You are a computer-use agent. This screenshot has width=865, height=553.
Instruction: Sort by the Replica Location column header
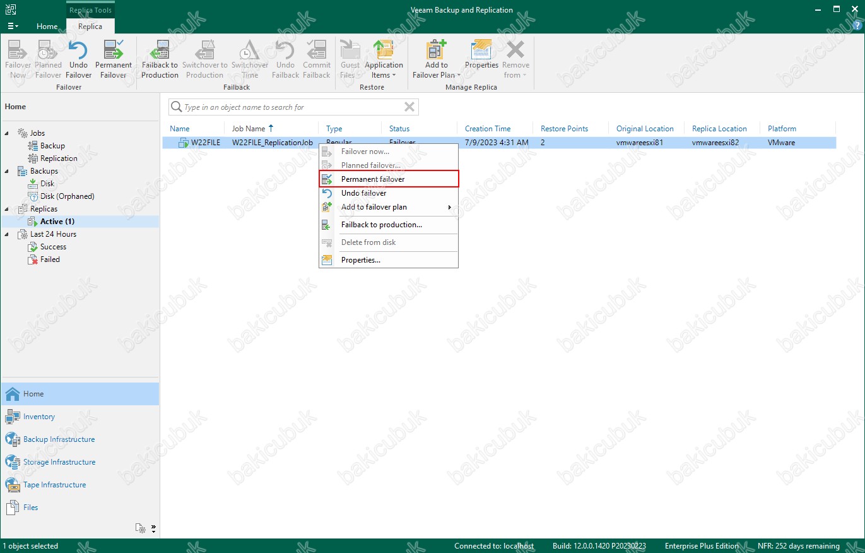click(719, 129)
